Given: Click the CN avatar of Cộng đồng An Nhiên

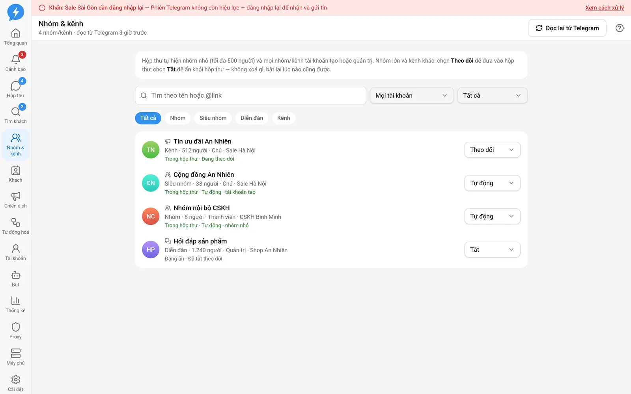Looking at the screenshot, I should (x=151, y=183).
